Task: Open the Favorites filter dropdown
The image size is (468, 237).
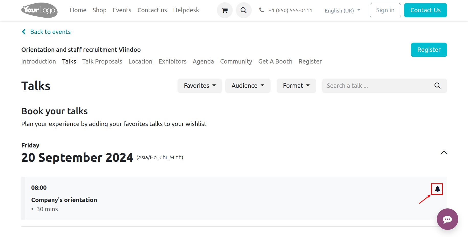Action: [x=200, y=86]
